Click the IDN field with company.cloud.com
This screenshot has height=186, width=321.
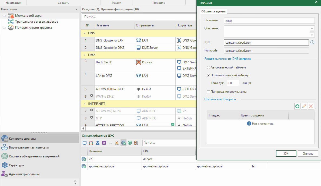pyautogui.click(x=266, y=43)
